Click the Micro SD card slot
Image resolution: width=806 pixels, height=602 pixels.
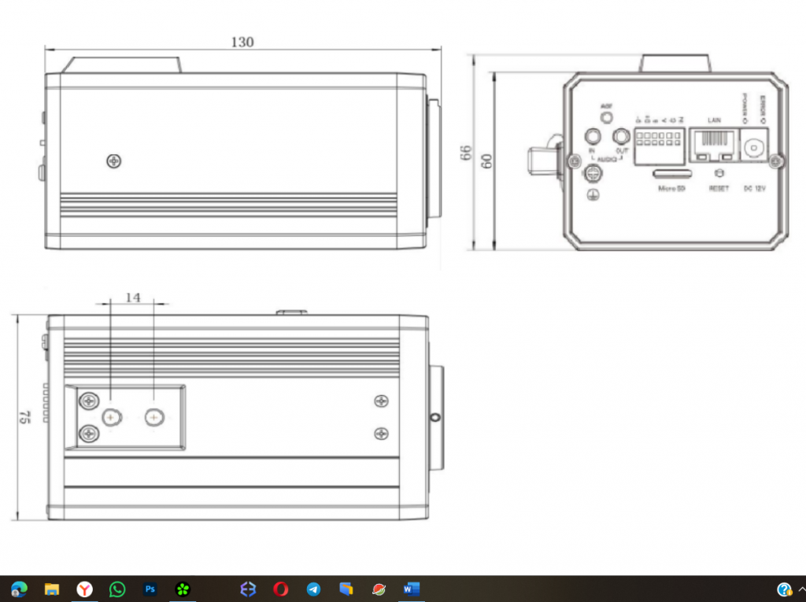pos(673,172)
